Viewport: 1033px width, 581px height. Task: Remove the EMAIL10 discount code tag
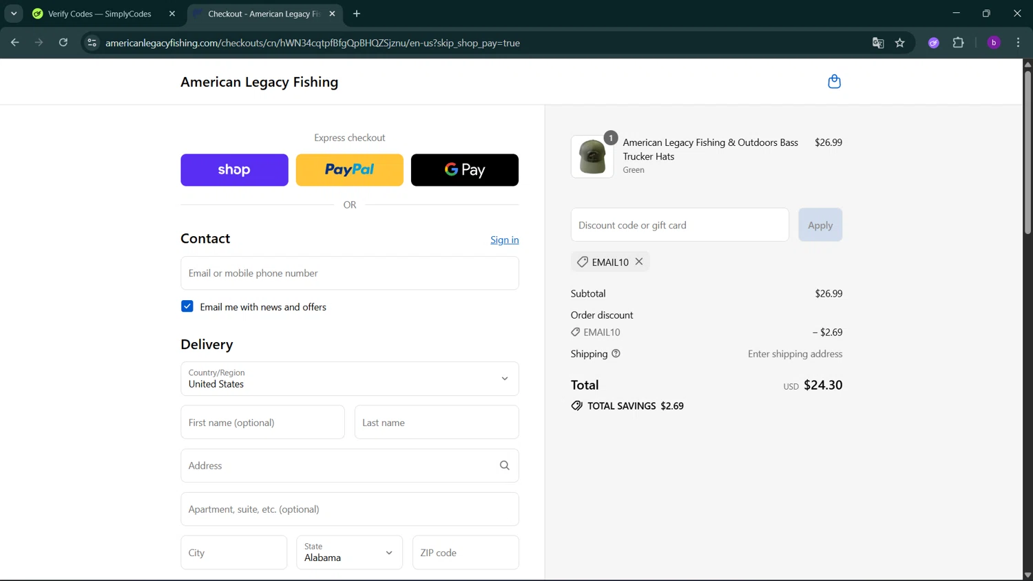coord(639,262)
